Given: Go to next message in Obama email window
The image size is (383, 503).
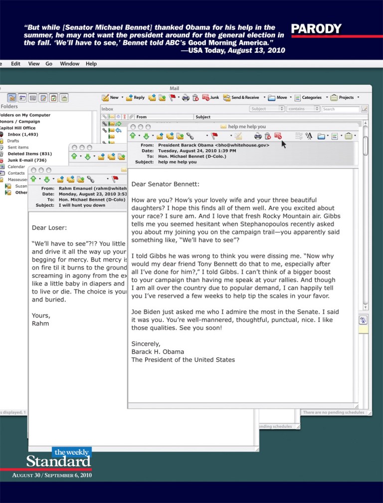Looking at the screenshot, I should coord(146,136).
